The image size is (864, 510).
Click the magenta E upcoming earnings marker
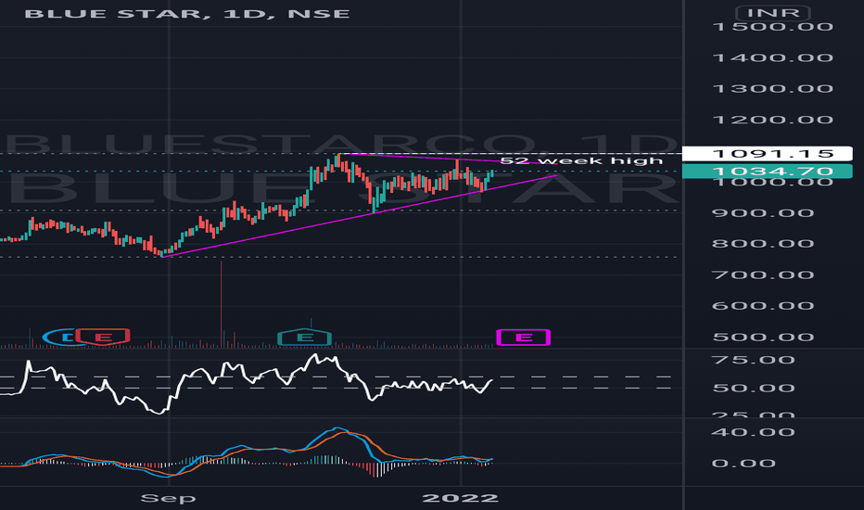pos(524,337)
